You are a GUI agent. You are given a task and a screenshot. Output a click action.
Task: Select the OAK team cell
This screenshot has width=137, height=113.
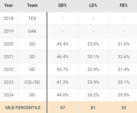32,31
